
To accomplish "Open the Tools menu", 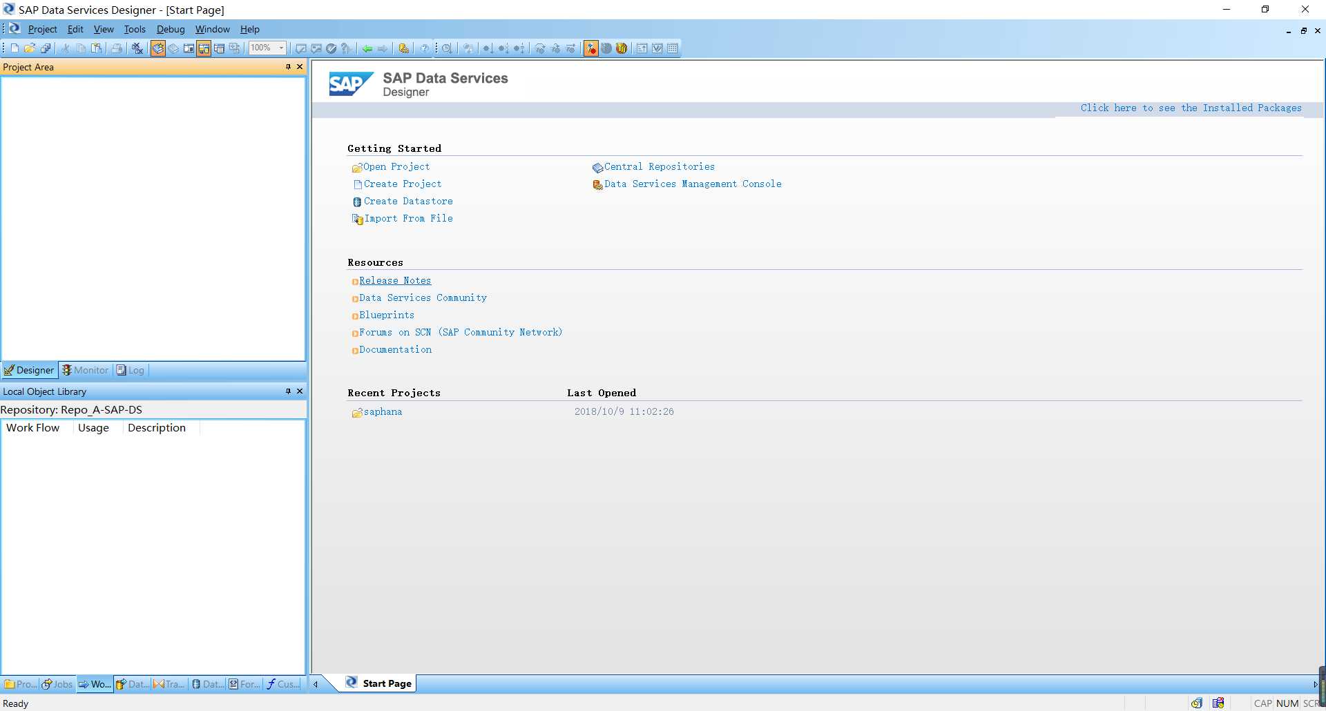I will click(135, 29).
